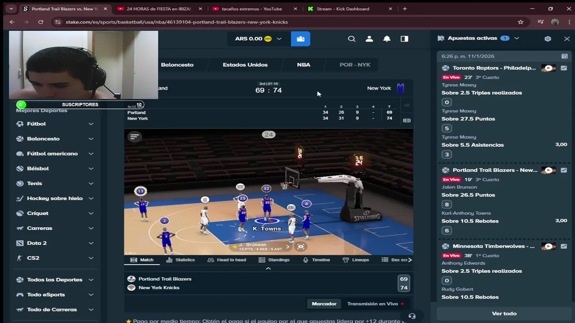Open bet slip settings gear icon
The image size is (575, 323).
point(548,39)
